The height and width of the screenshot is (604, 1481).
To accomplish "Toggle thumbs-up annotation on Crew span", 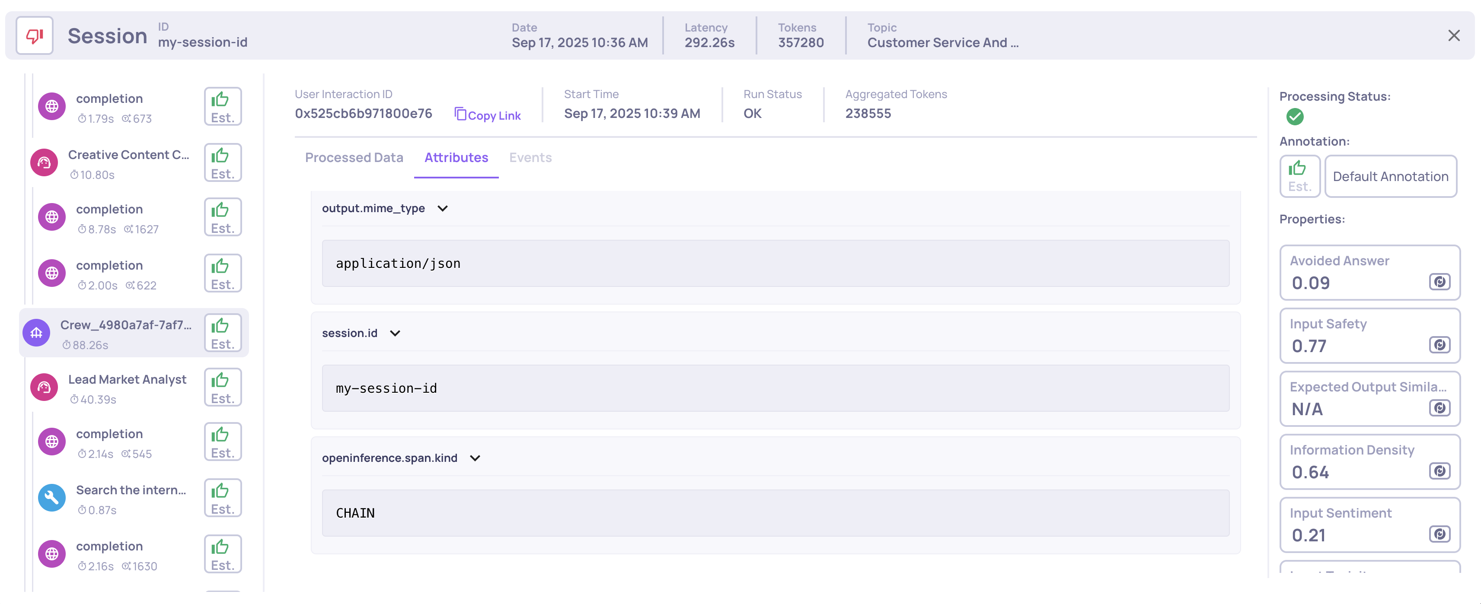I will 223,333.
